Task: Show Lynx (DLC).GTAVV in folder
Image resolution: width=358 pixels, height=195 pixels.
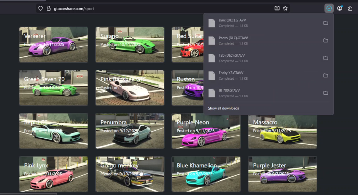Action: [326, 23]
